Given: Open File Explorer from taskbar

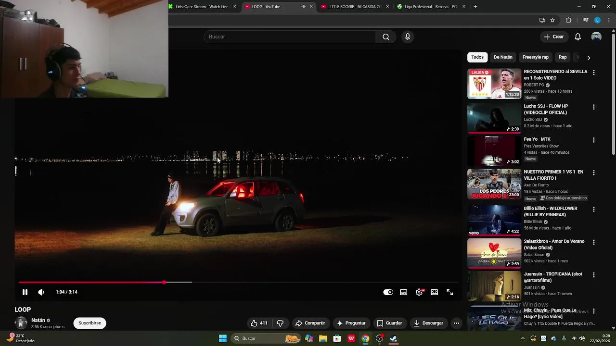Looking at the screenshot, I should [323, 338].
